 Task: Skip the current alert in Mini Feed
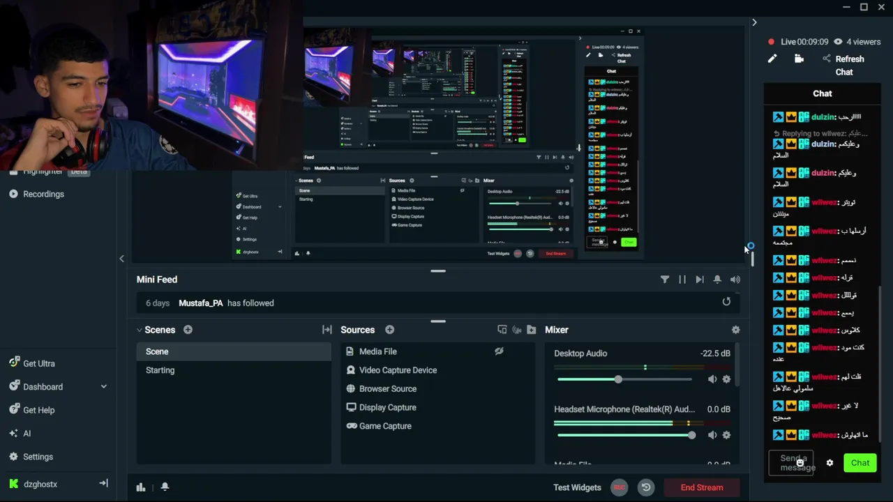tap(700, 280)
